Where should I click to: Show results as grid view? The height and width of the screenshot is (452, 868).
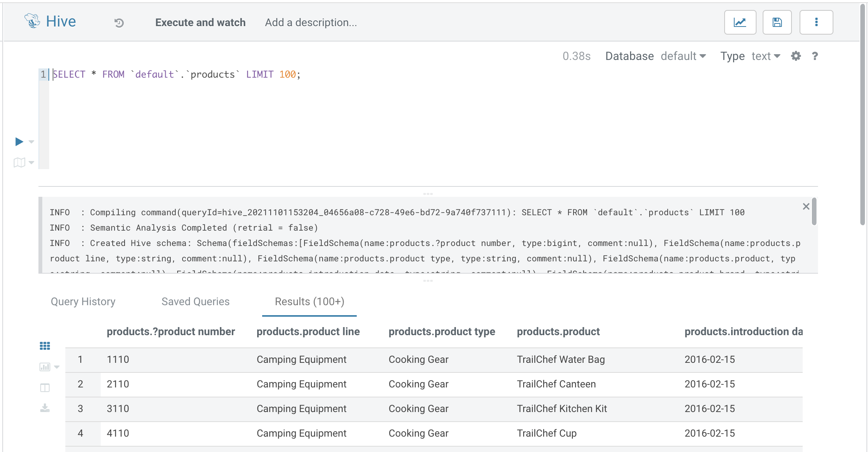(45, 346)
